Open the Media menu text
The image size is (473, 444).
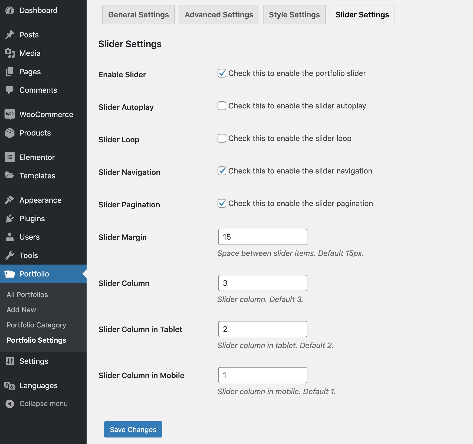(x=30, y=53)
